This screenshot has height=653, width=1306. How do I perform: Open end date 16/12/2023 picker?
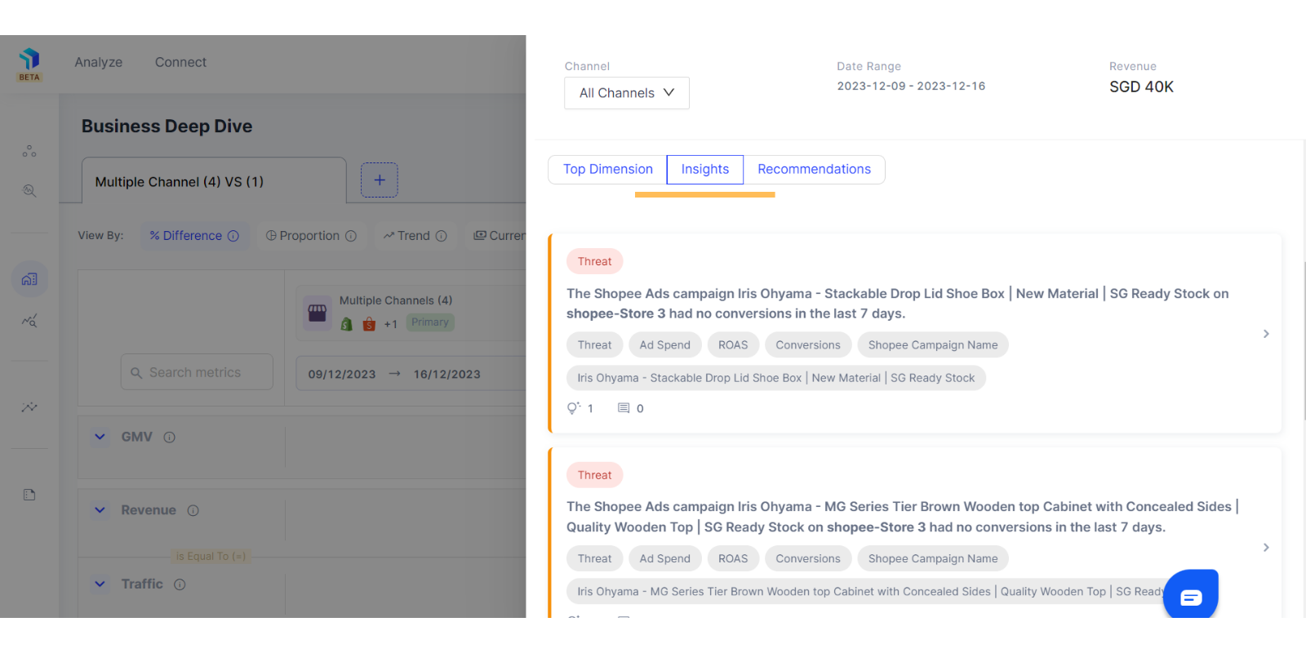[447, 374]
